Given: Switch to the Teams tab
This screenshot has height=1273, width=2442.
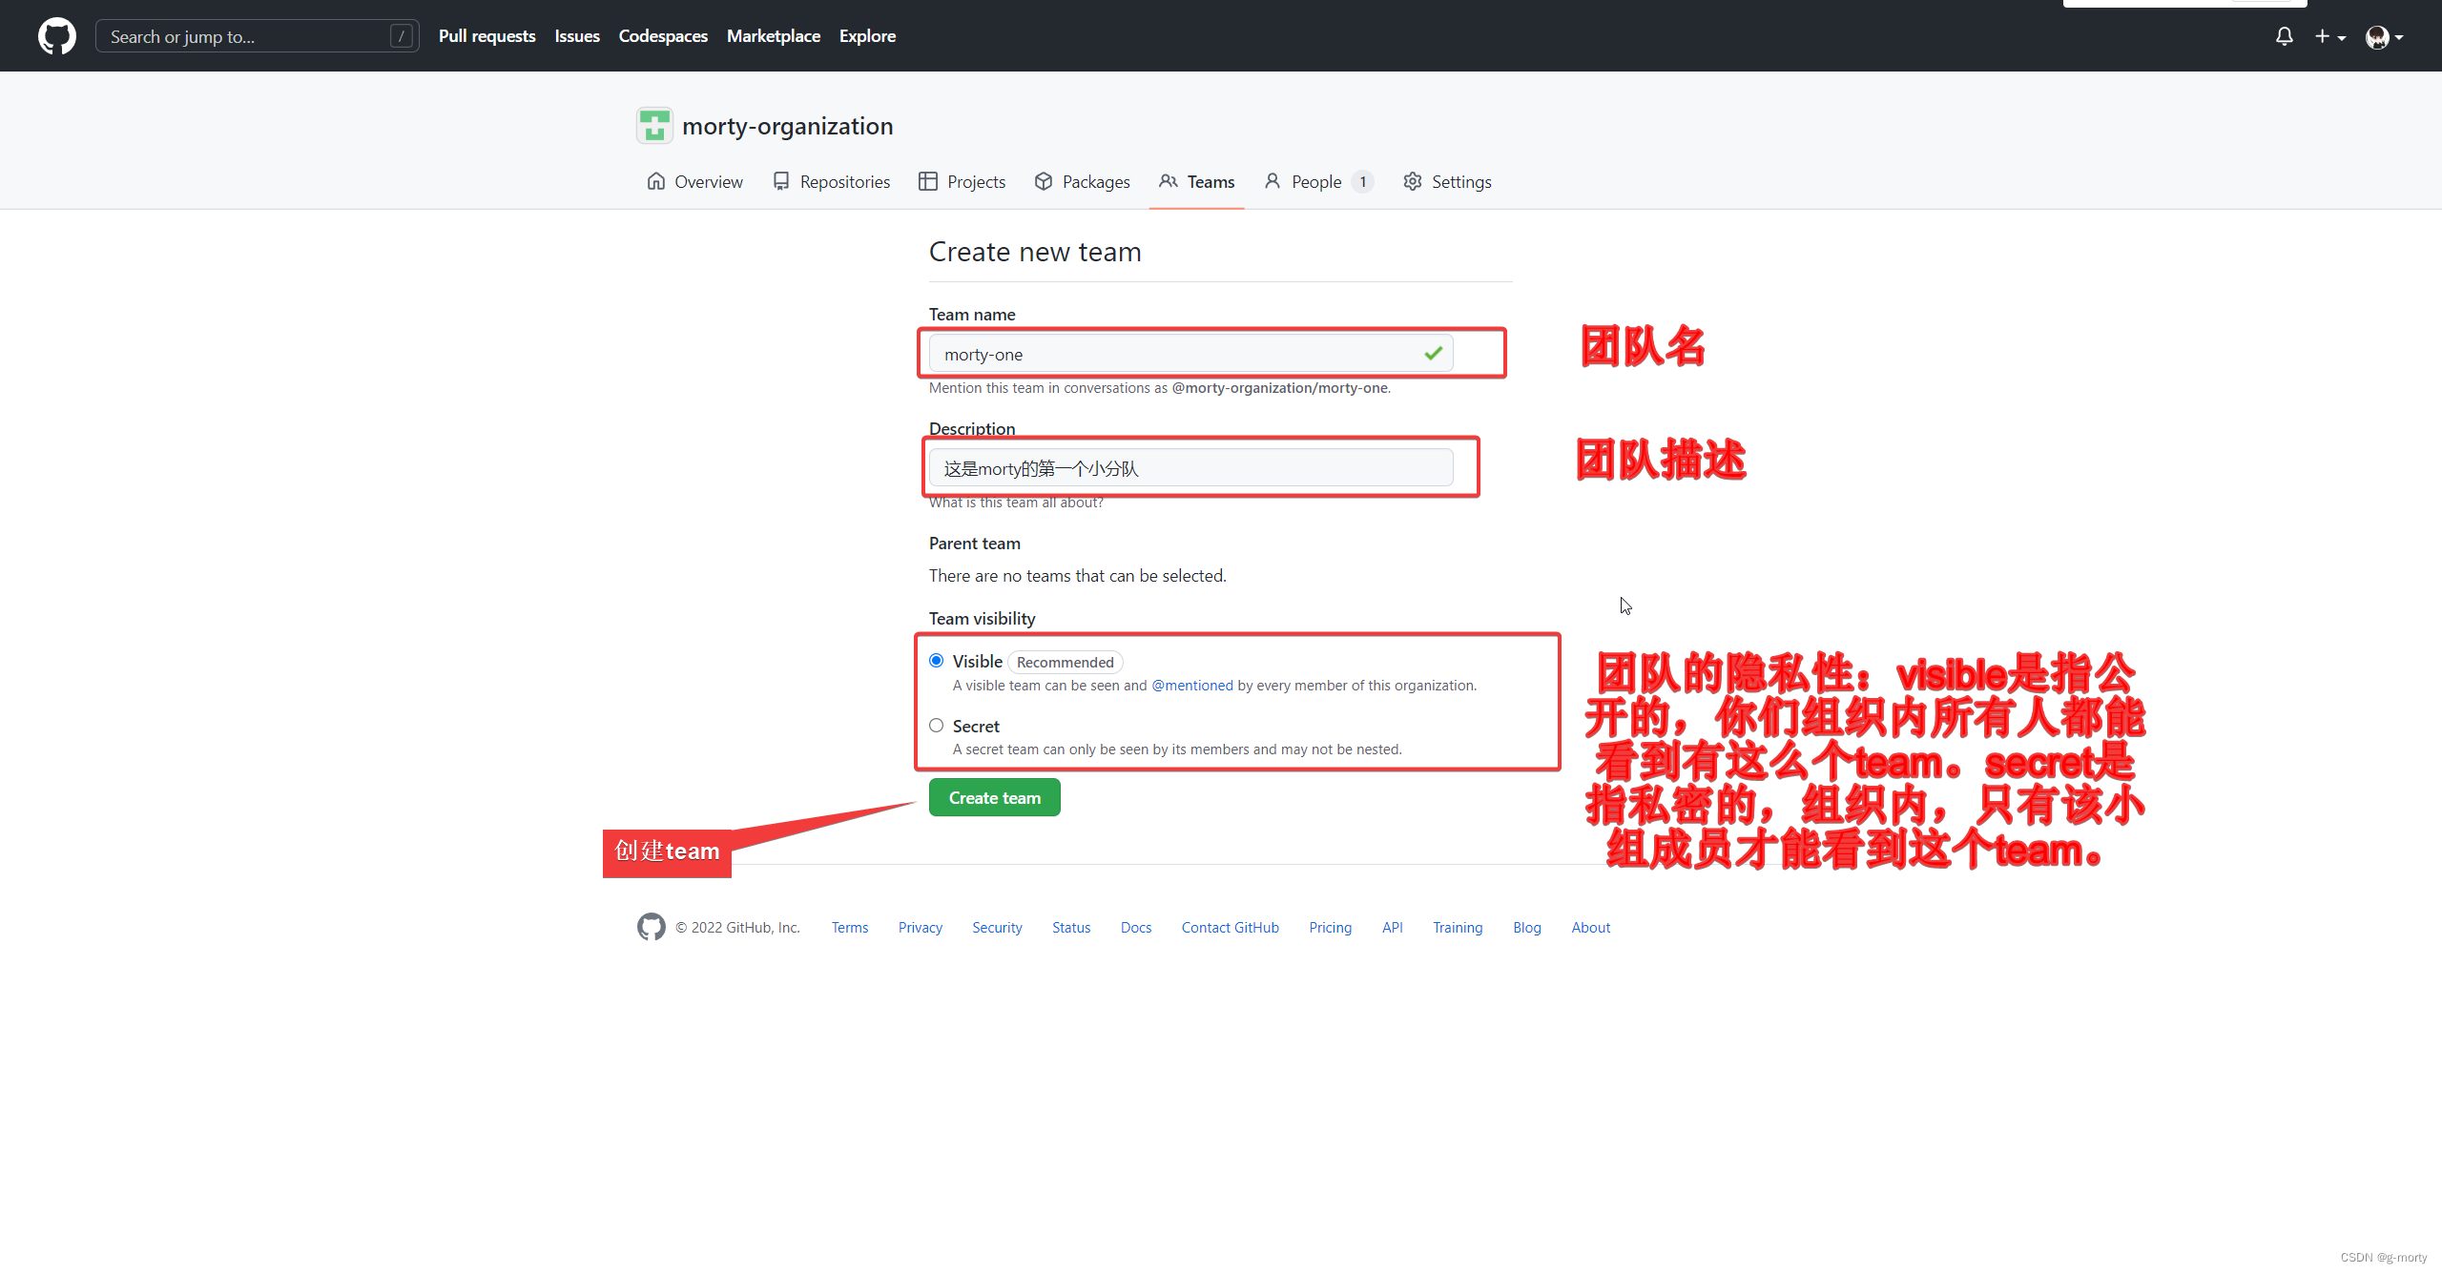Looking at the screenshot, I should pyautogui.click(x=1196, y=181).
